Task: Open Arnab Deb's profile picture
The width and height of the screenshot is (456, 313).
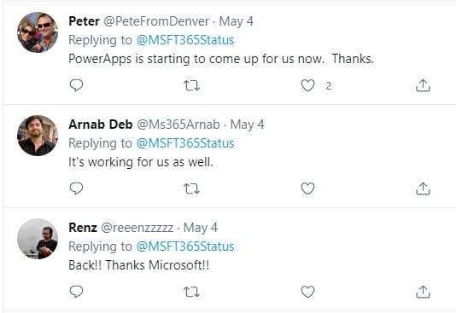Action: point(38,136)
